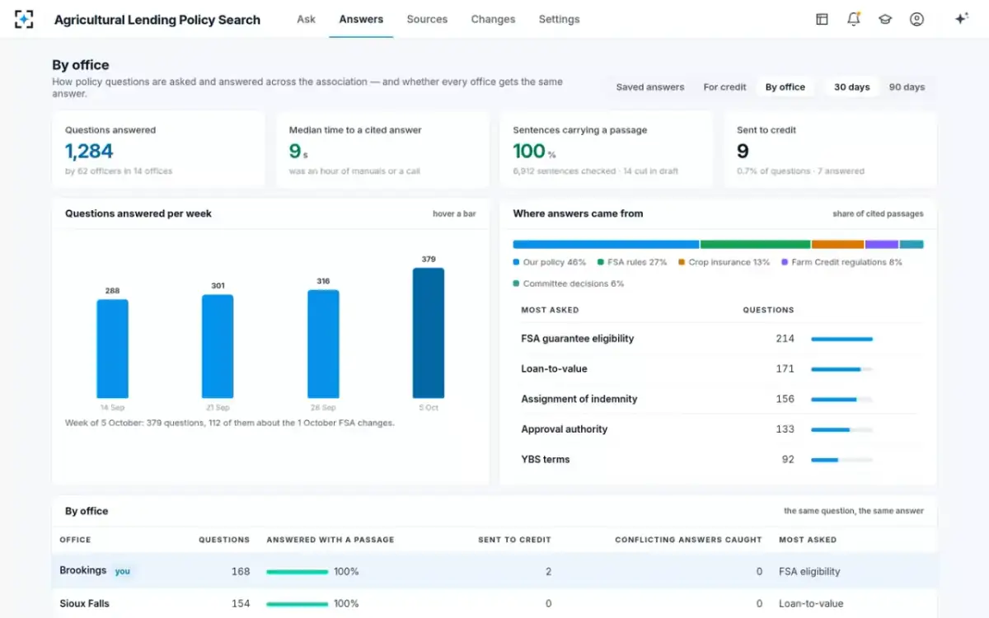Viewport: 989px width, 618px height.
Task: Switch to the Ask tab
Action: point(306,19)
